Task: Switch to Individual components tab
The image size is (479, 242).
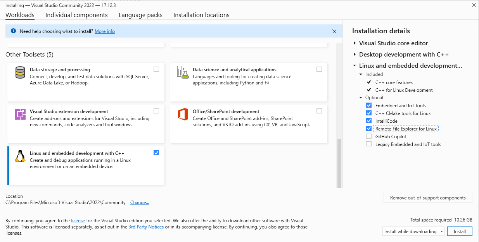Action: coord(76,15)
